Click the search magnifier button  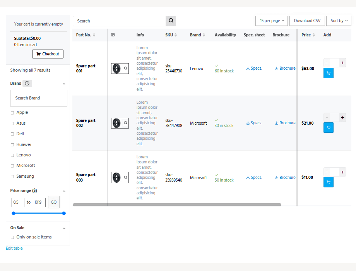click(171, 21)
